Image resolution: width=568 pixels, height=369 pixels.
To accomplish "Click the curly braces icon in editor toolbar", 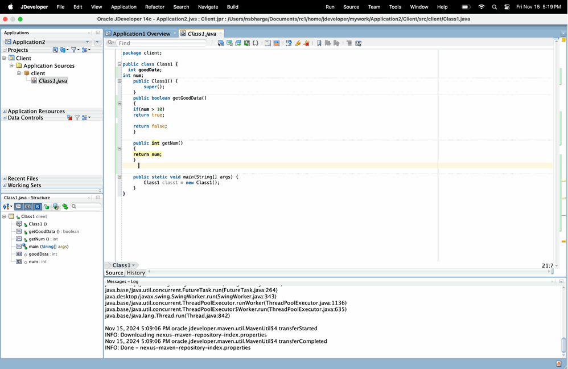I will pyautogui.click(x=256, y=43).
